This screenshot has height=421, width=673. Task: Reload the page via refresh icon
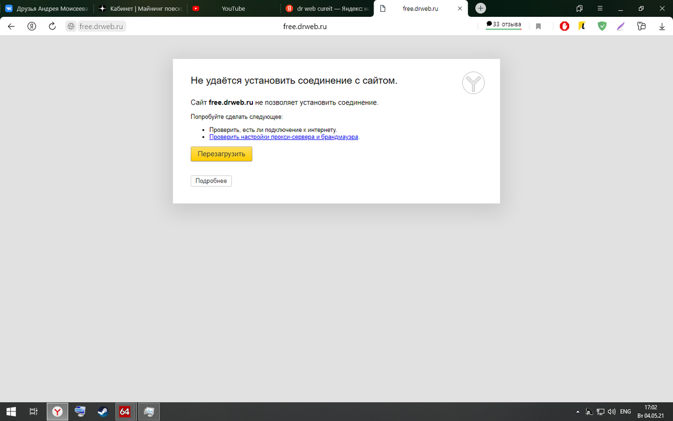(x=52, y=26)
